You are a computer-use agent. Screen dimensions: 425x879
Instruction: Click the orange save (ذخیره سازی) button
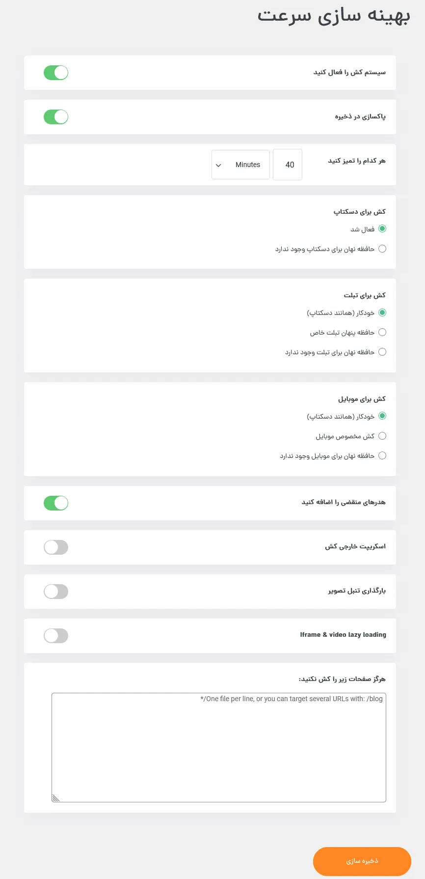362,861
